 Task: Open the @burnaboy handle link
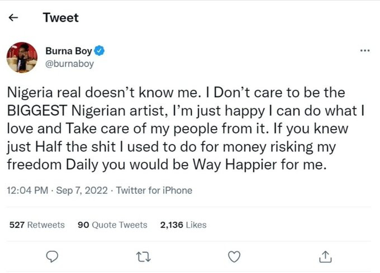pyautogui.click(x=69, y=64)
